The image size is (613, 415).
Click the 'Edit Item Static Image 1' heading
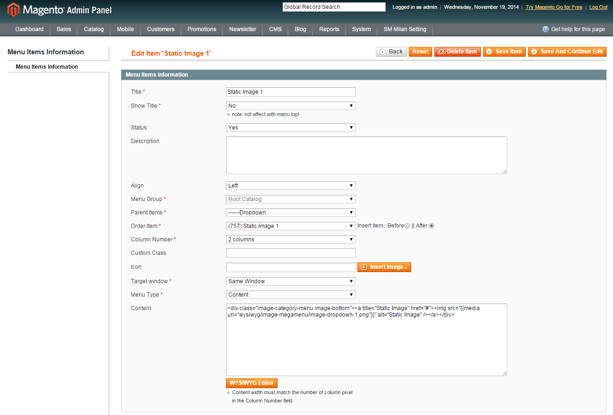coord(171,53)
